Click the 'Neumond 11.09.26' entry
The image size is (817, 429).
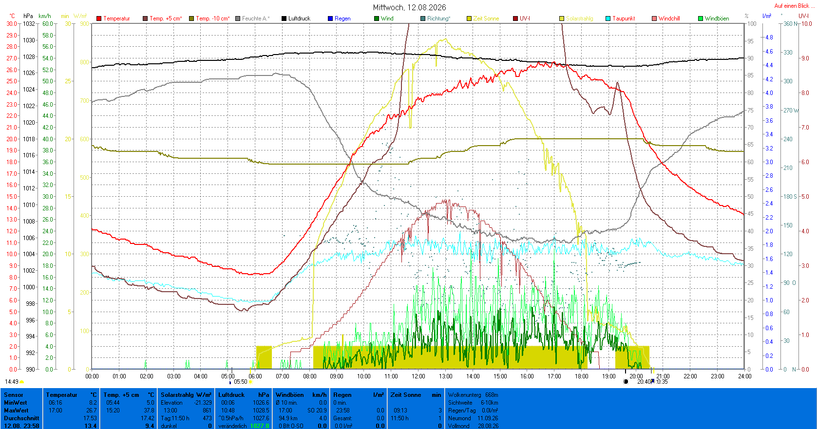(473, 418)
